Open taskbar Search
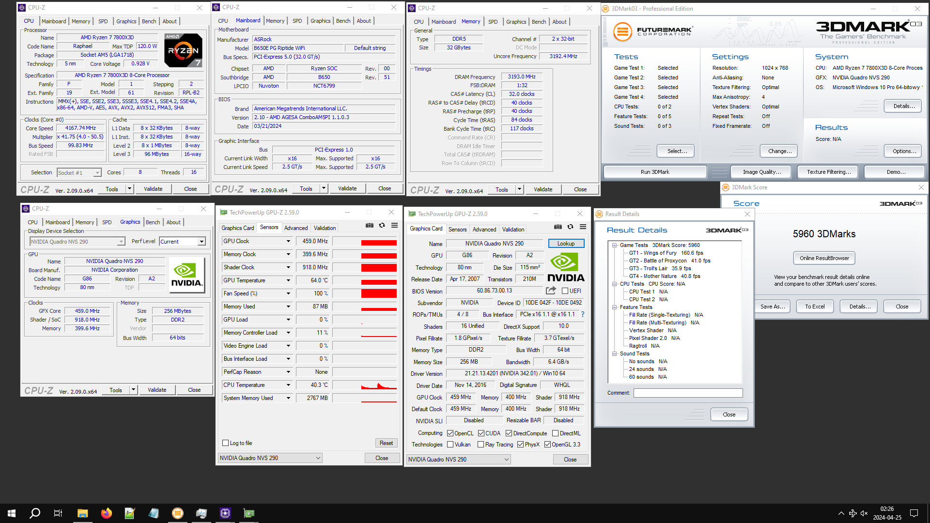The width and height of the screenshot is (930, 523). point(35,513)
